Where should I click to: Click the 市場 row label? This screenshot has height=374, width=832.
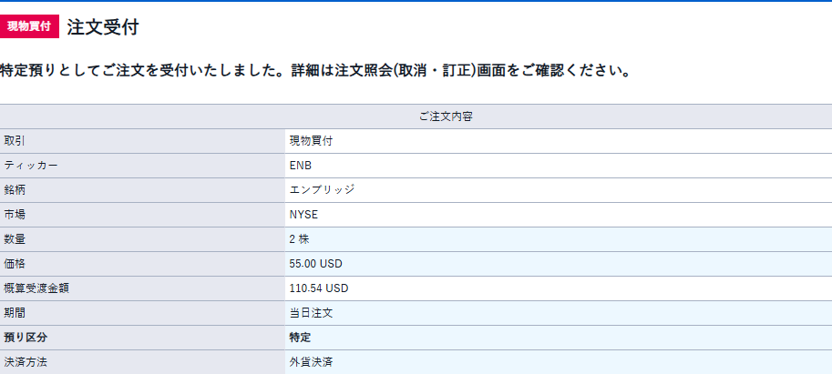[15, 215]
